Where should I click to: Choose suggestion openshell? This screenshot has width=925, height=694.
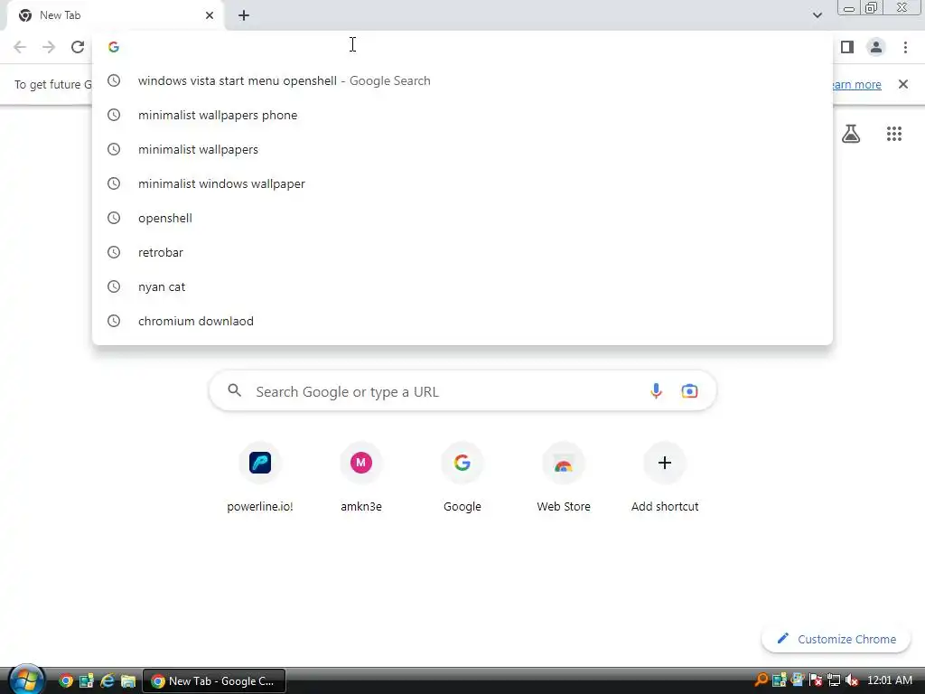462,218
